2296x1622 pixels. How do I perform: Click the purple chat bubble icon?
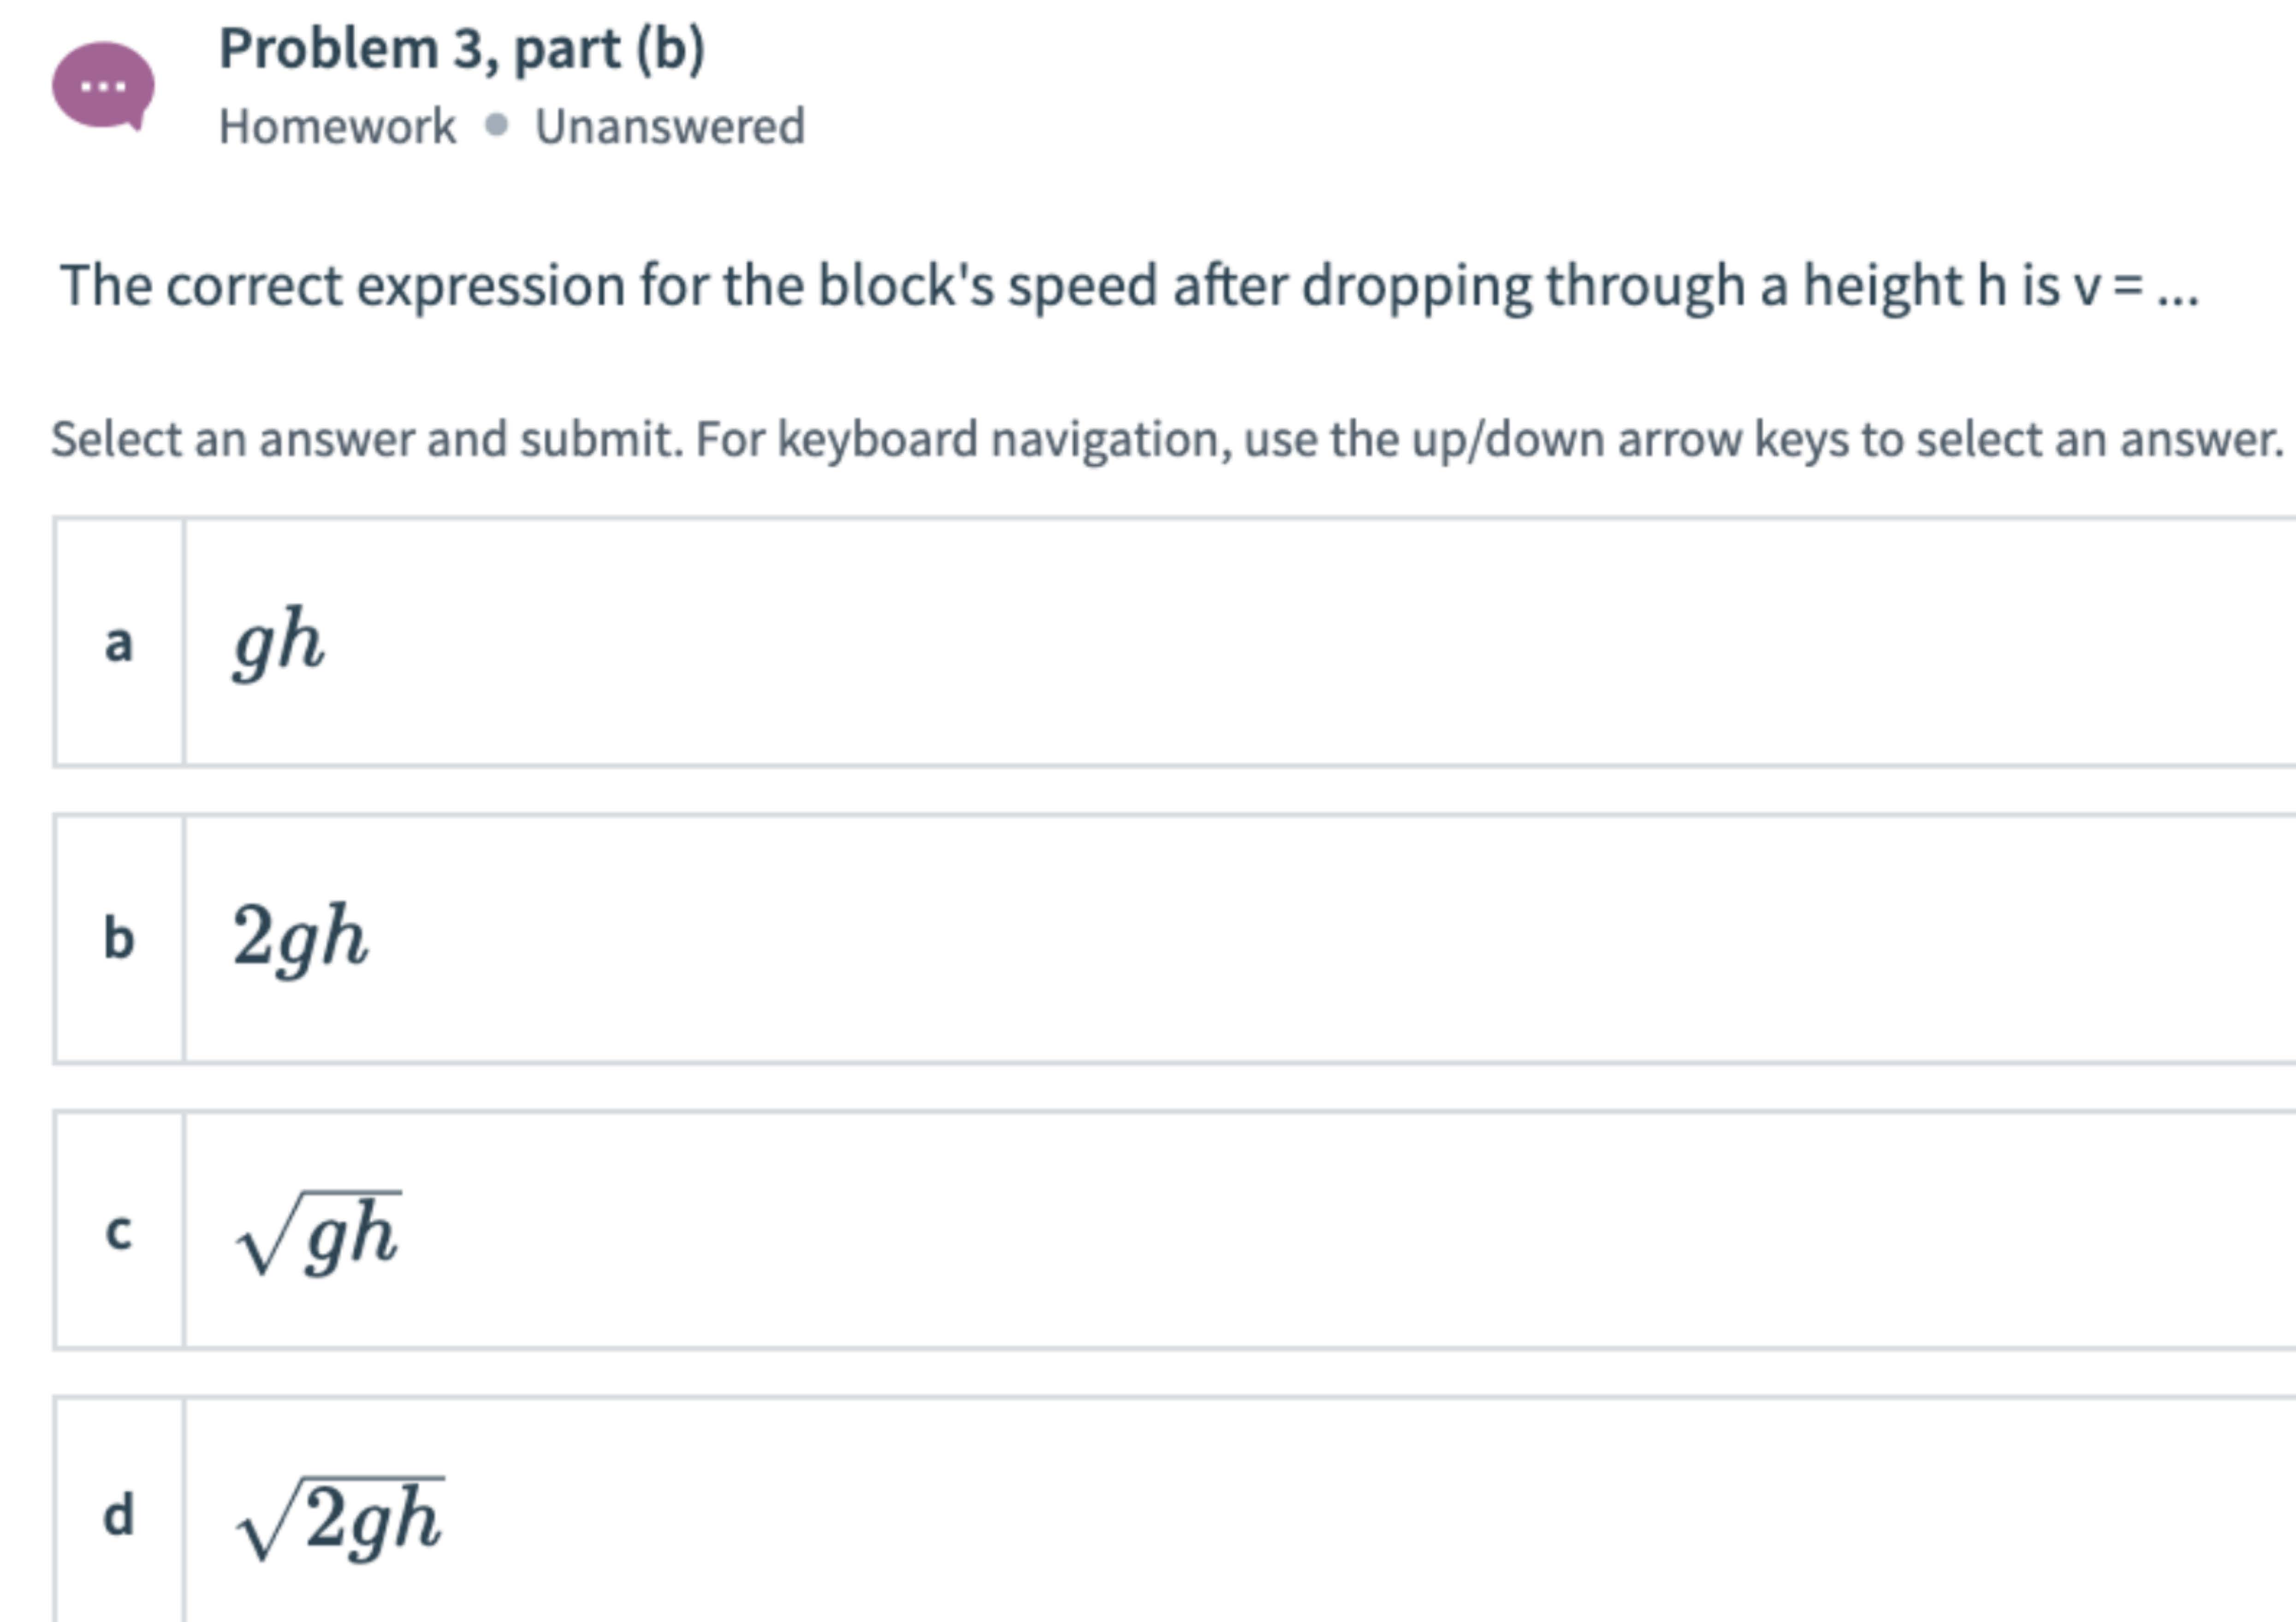pos(103,86)
